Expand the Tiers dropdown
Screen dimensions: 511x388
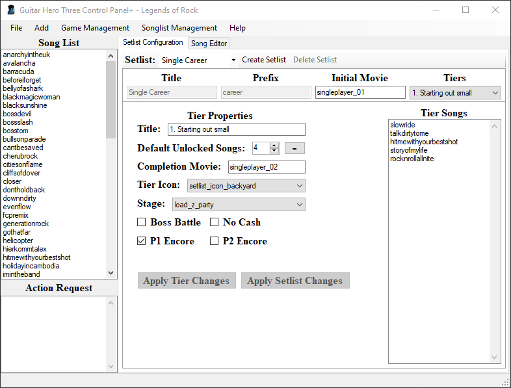pyautogui.click(x=455, y=93)
